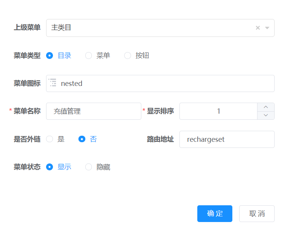Click the 菜单名称 label
This screenshot has height=230, width=283.
[x=27, y=111]
